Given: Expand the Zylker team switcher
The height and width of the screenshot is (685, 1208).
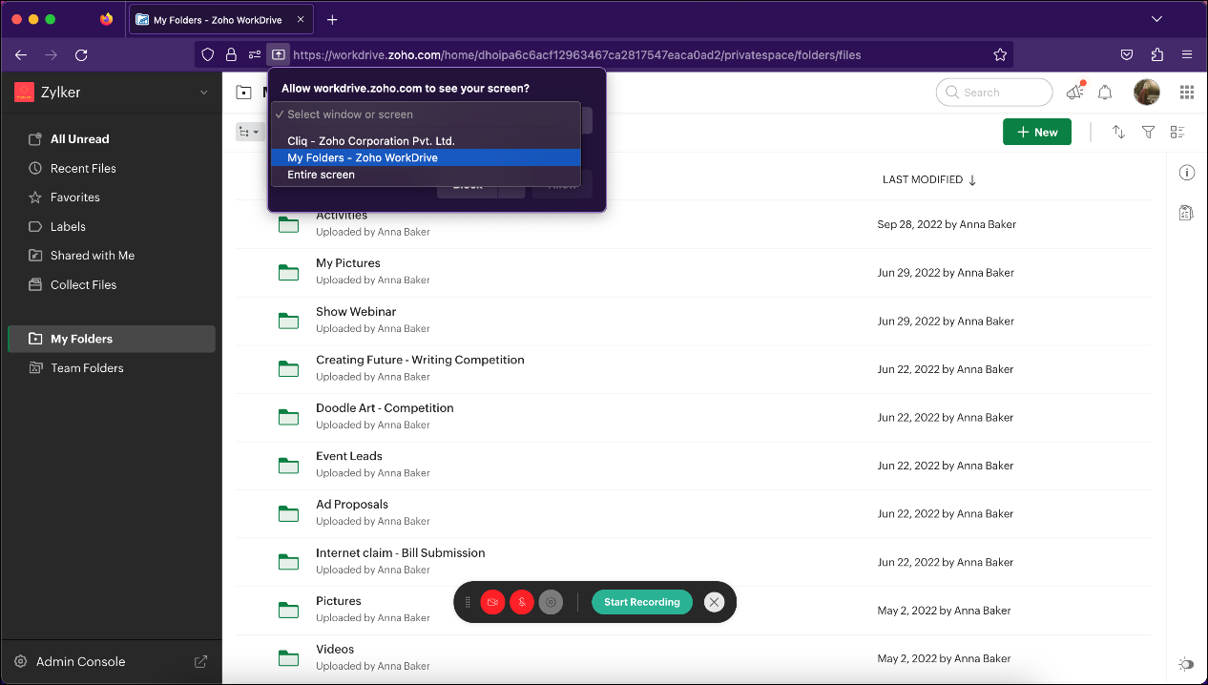Looking at the screenshot, I should click(x=203, y=93).
